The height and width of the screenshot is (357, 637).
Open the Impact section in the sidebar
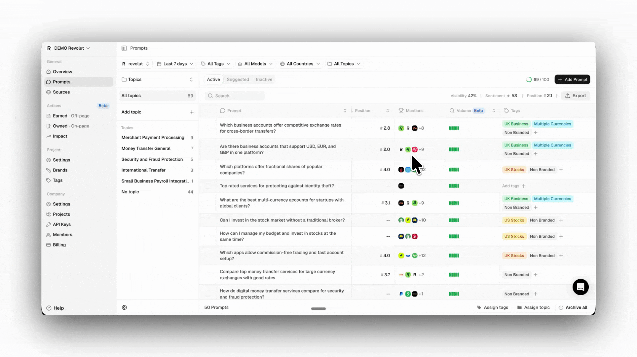click(x=60, y=136)
